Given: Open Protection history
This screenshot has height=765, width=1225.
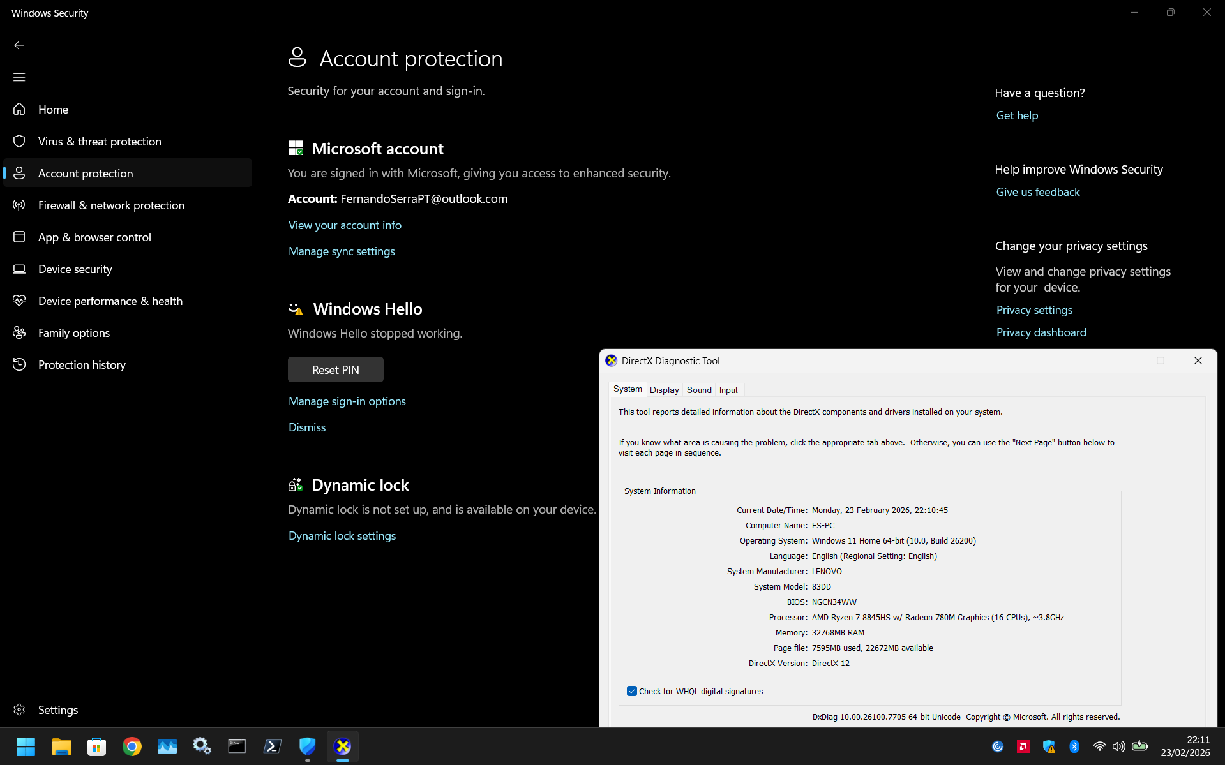Looking at the screenshot, I should coord(128,364).
